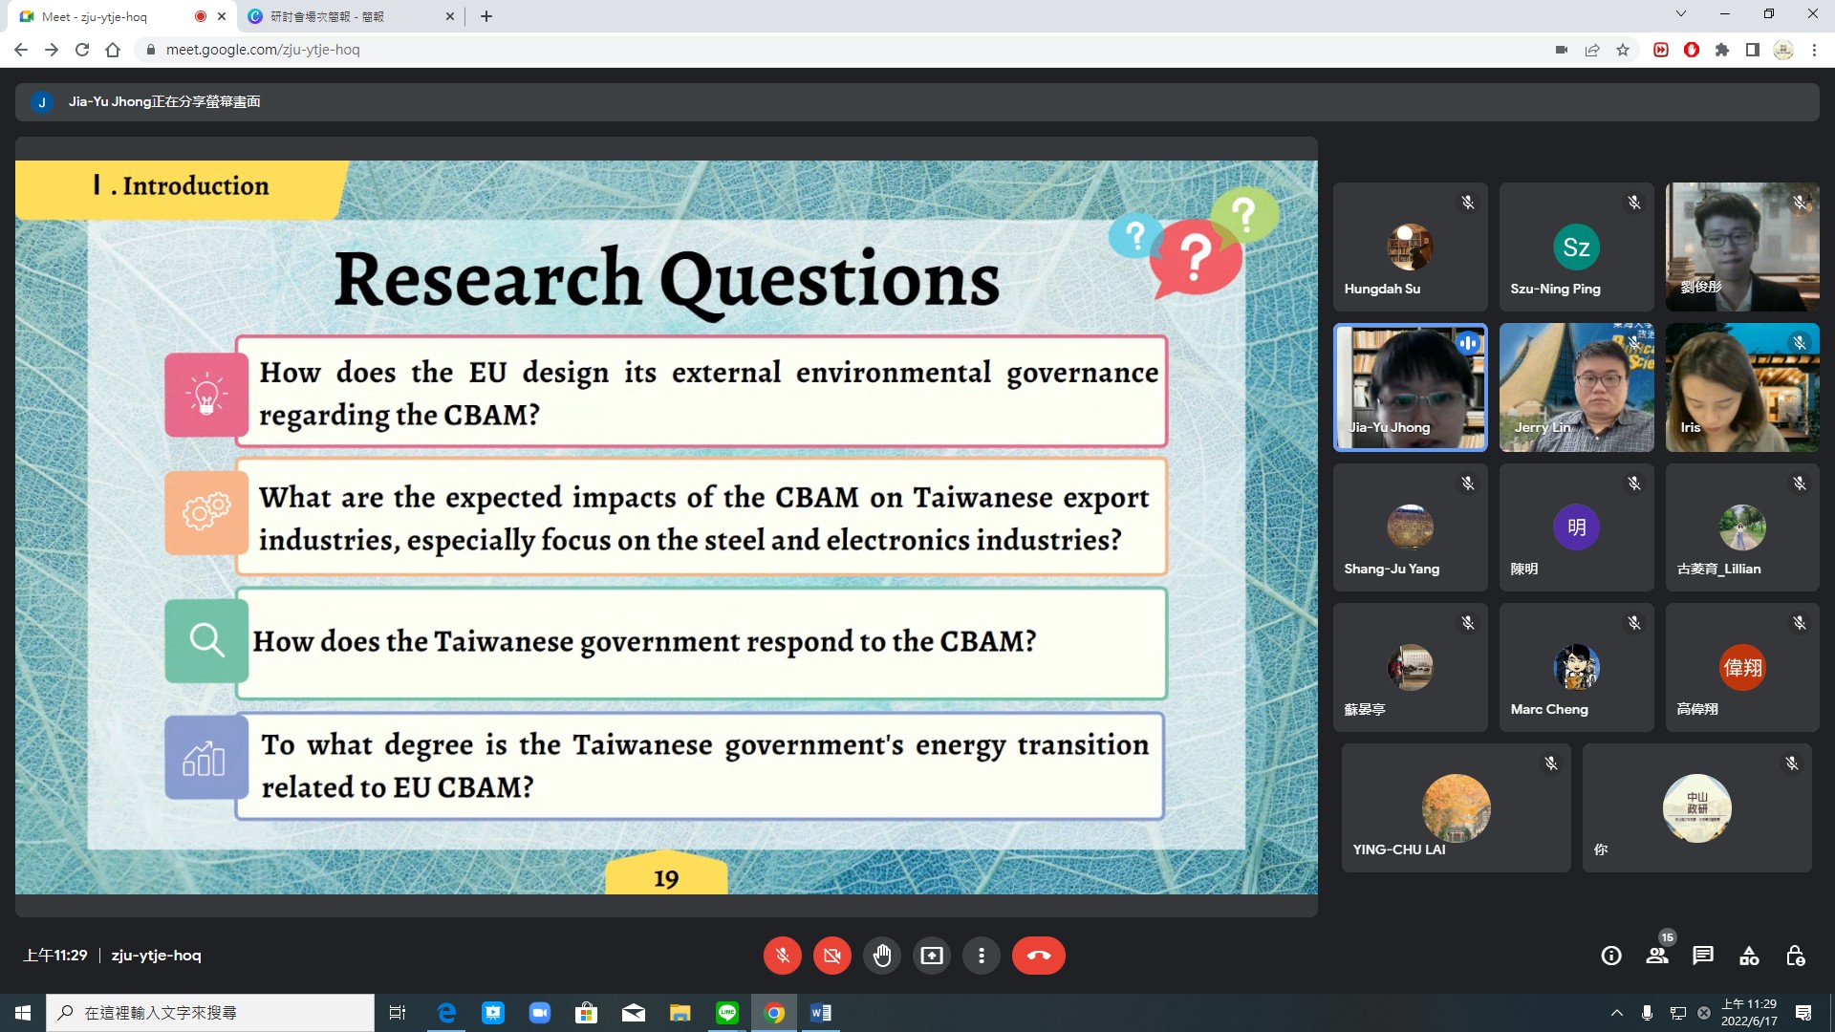Open the activities panel icon
The height and width of the screenshot is (1032, 1835).
1749,956
